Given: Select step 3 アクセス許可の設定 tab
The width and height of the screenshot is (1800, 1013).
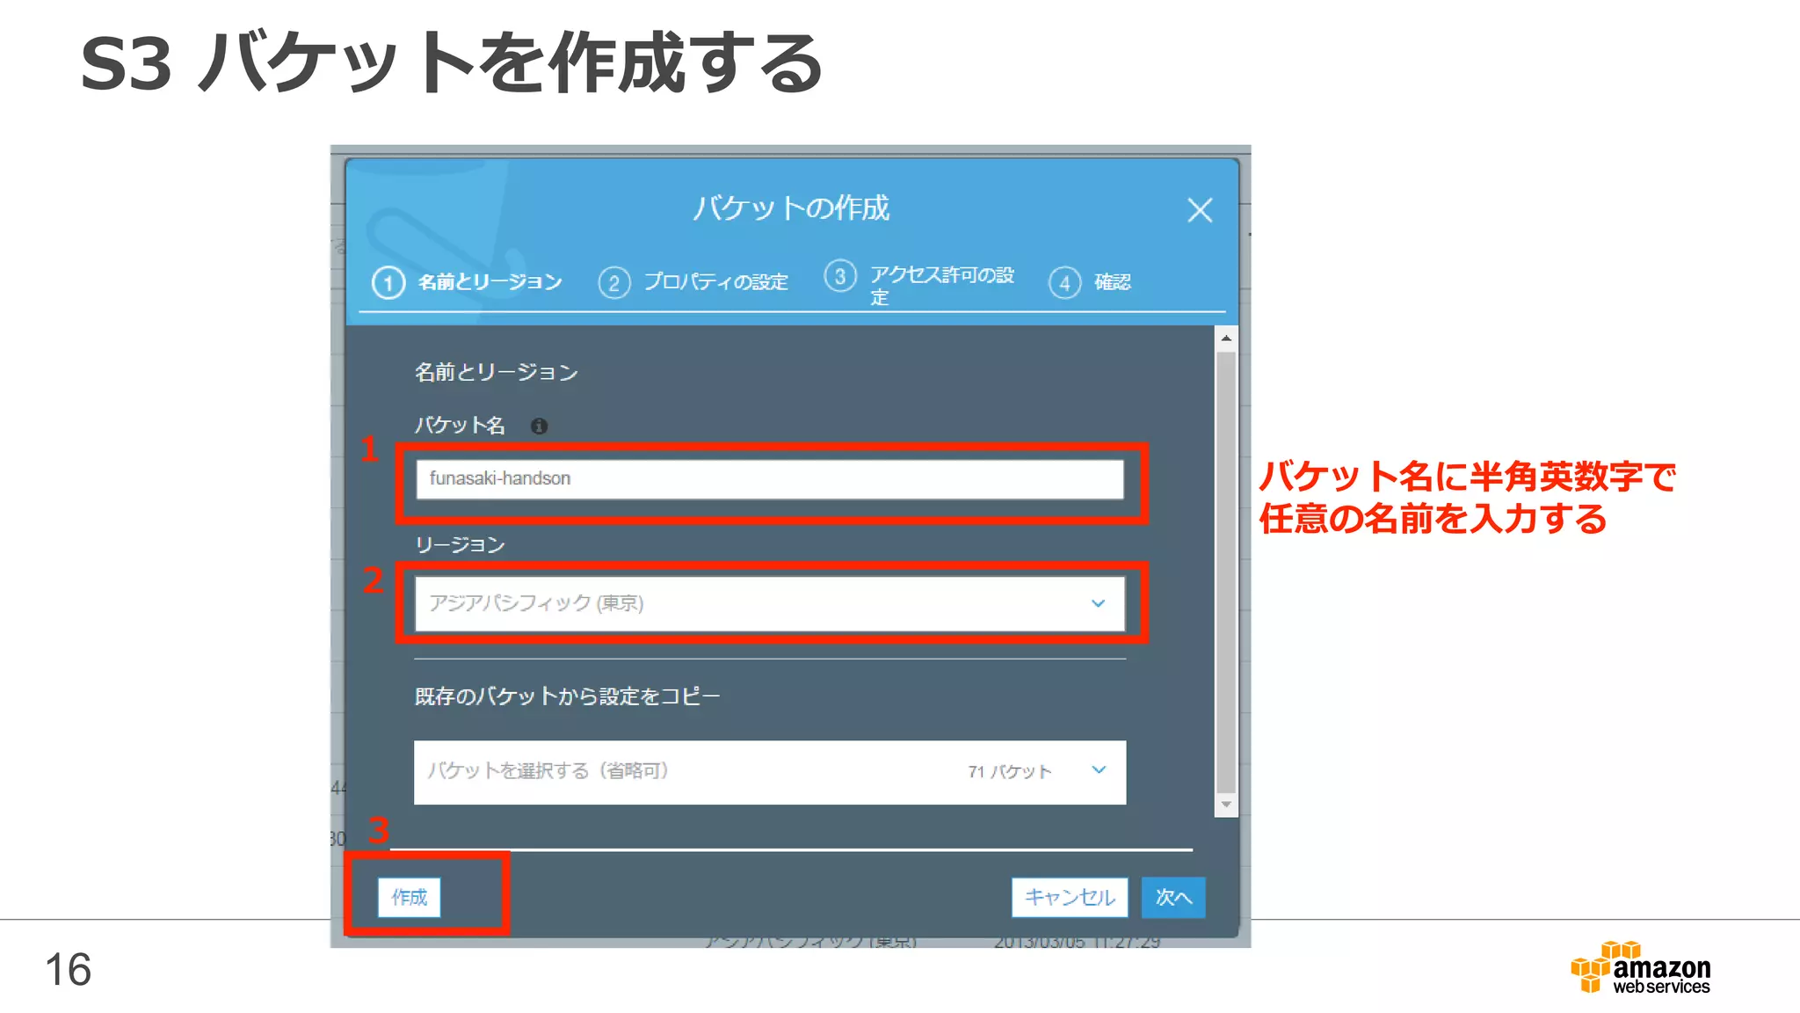Looking at the screenshot, I should 919,284.
